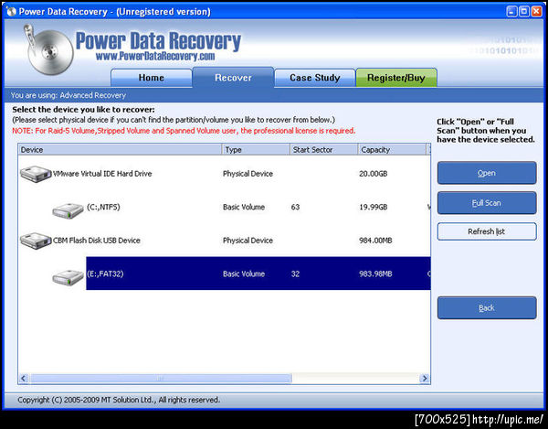This screenshot has width=548, height=429.
Task: Click the title bar application icon
Action: point(12,12)
